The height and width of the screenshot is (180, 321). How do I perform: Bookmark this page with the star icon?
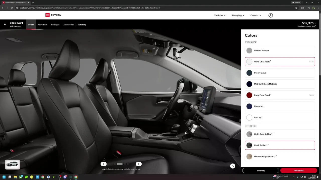tap(296, 8)
